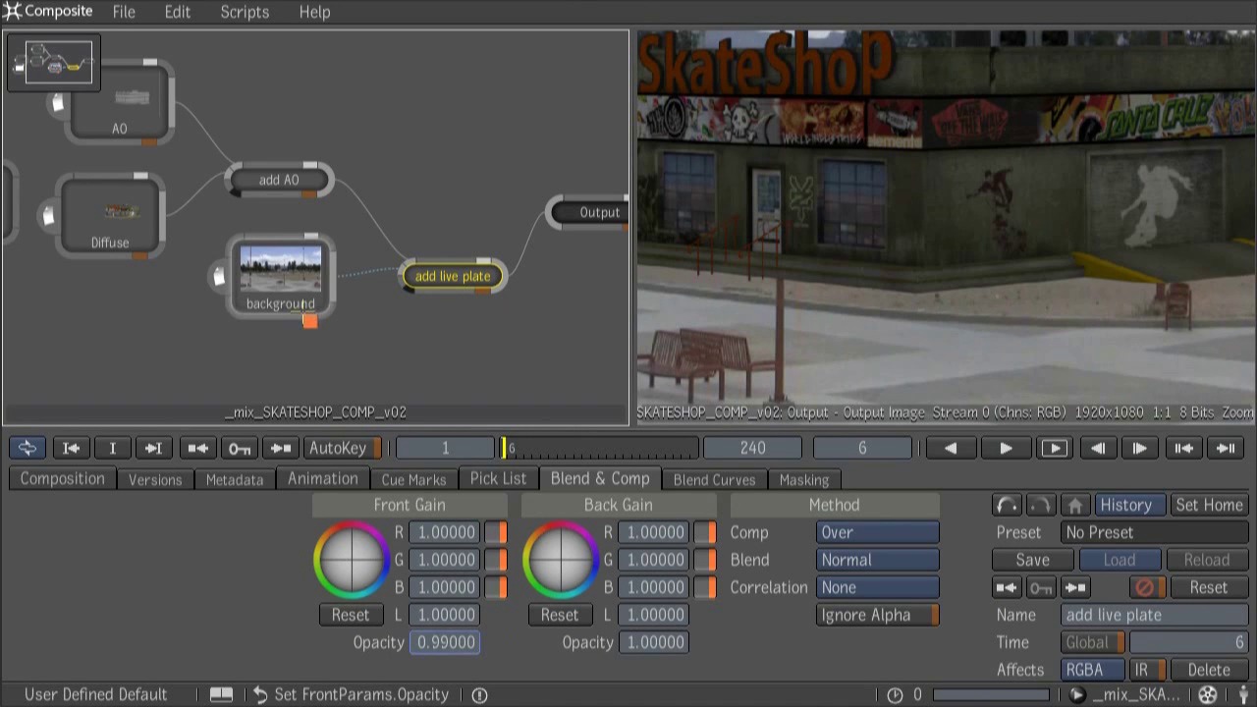Image resolution: width=1257 pixels, height=707 pixels.
Task: Toggle the AutoKey button
Action: (343, 448)
